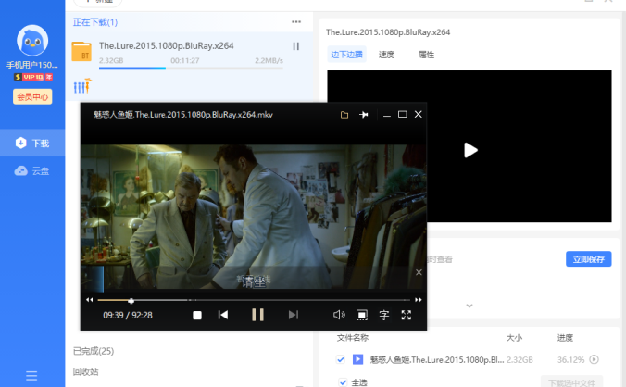Image resolution: width=626 pixels, height=387 pixels.
Task: Pin the video player window on top
Action: 364,115
